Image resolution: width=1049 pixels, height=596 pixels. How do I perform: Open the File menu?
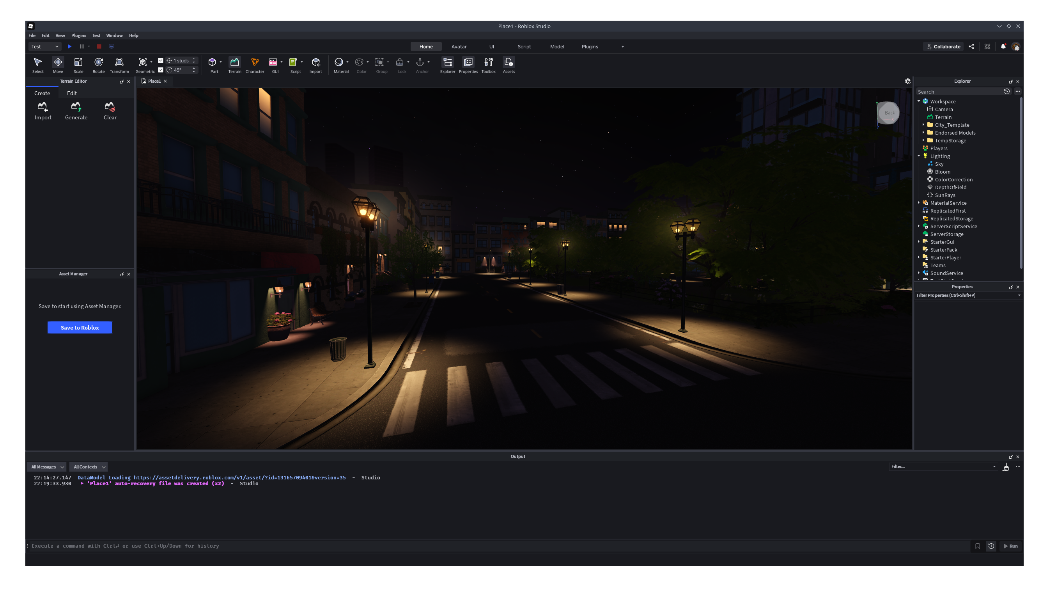[32, 35]
